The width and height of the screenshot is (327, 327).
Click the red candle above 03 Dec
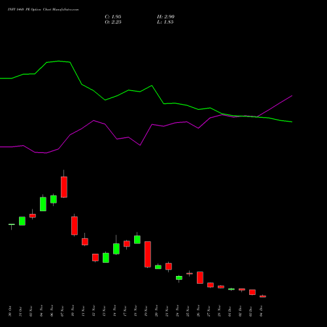click(x=252, y=292)
